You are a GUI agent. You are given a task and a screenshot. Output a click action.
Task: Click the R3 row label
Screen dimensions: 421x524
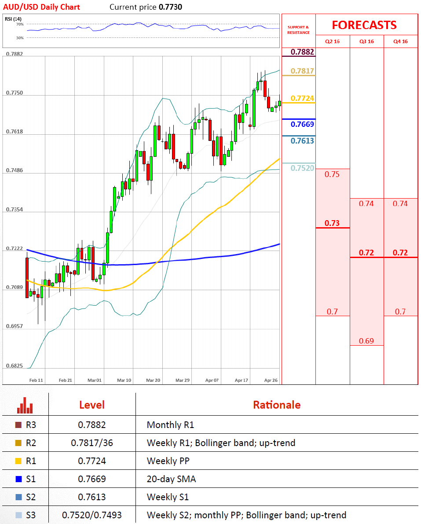pos(31,425)
